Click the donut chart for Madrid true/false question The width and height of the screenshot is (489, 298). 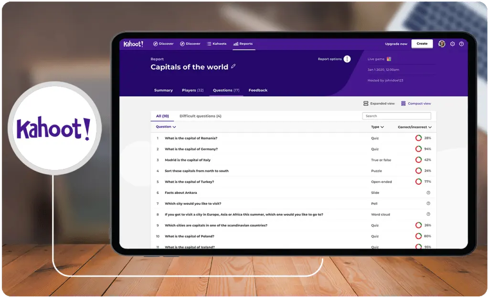click(x=418, y=160)
